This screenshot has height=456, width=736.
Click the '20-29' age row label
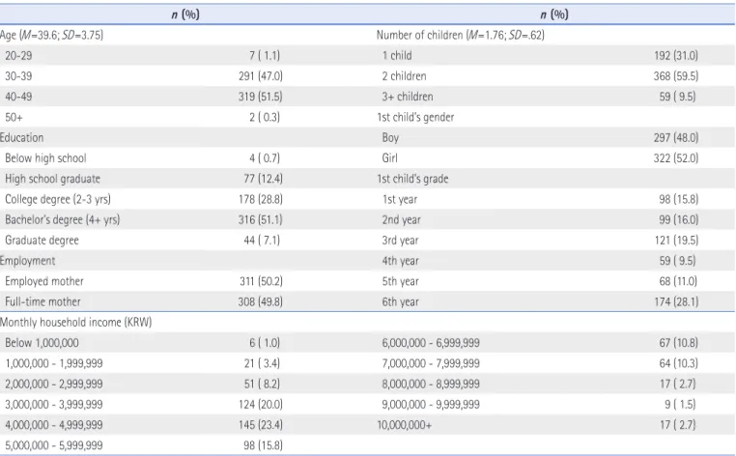click(x=18, y=55)
